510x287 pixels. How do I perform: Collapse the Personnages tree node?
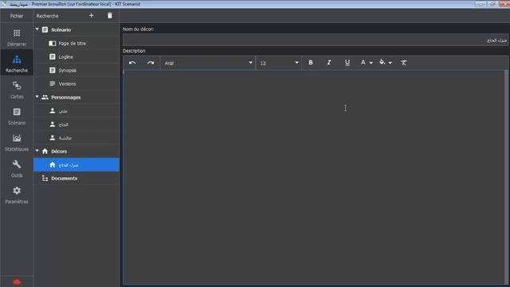click(x=37, y=97)
